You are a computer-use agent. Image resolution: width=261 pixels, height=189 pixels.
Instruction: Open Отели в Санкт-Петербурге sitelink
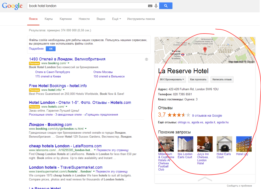[53, 72]
